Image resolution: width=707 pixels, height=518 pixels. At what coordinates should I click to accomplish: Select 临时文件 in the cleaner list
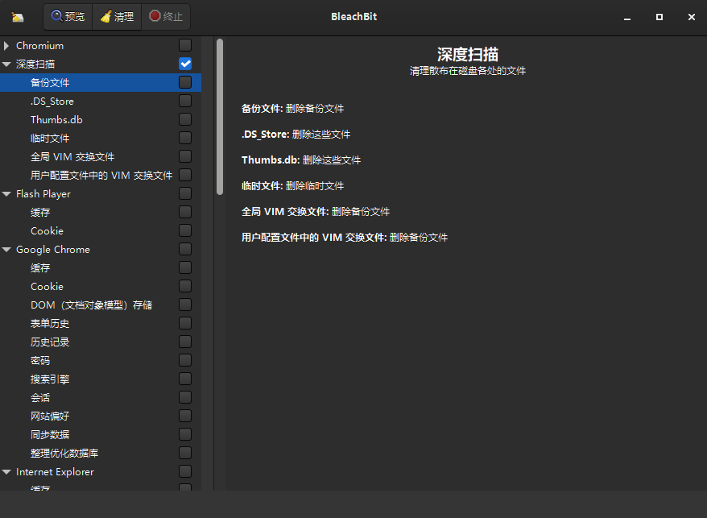(x=50, y=138)
